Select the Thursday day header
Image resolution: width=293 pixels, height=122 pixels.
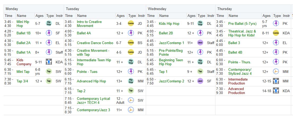(x=224, y=9)
